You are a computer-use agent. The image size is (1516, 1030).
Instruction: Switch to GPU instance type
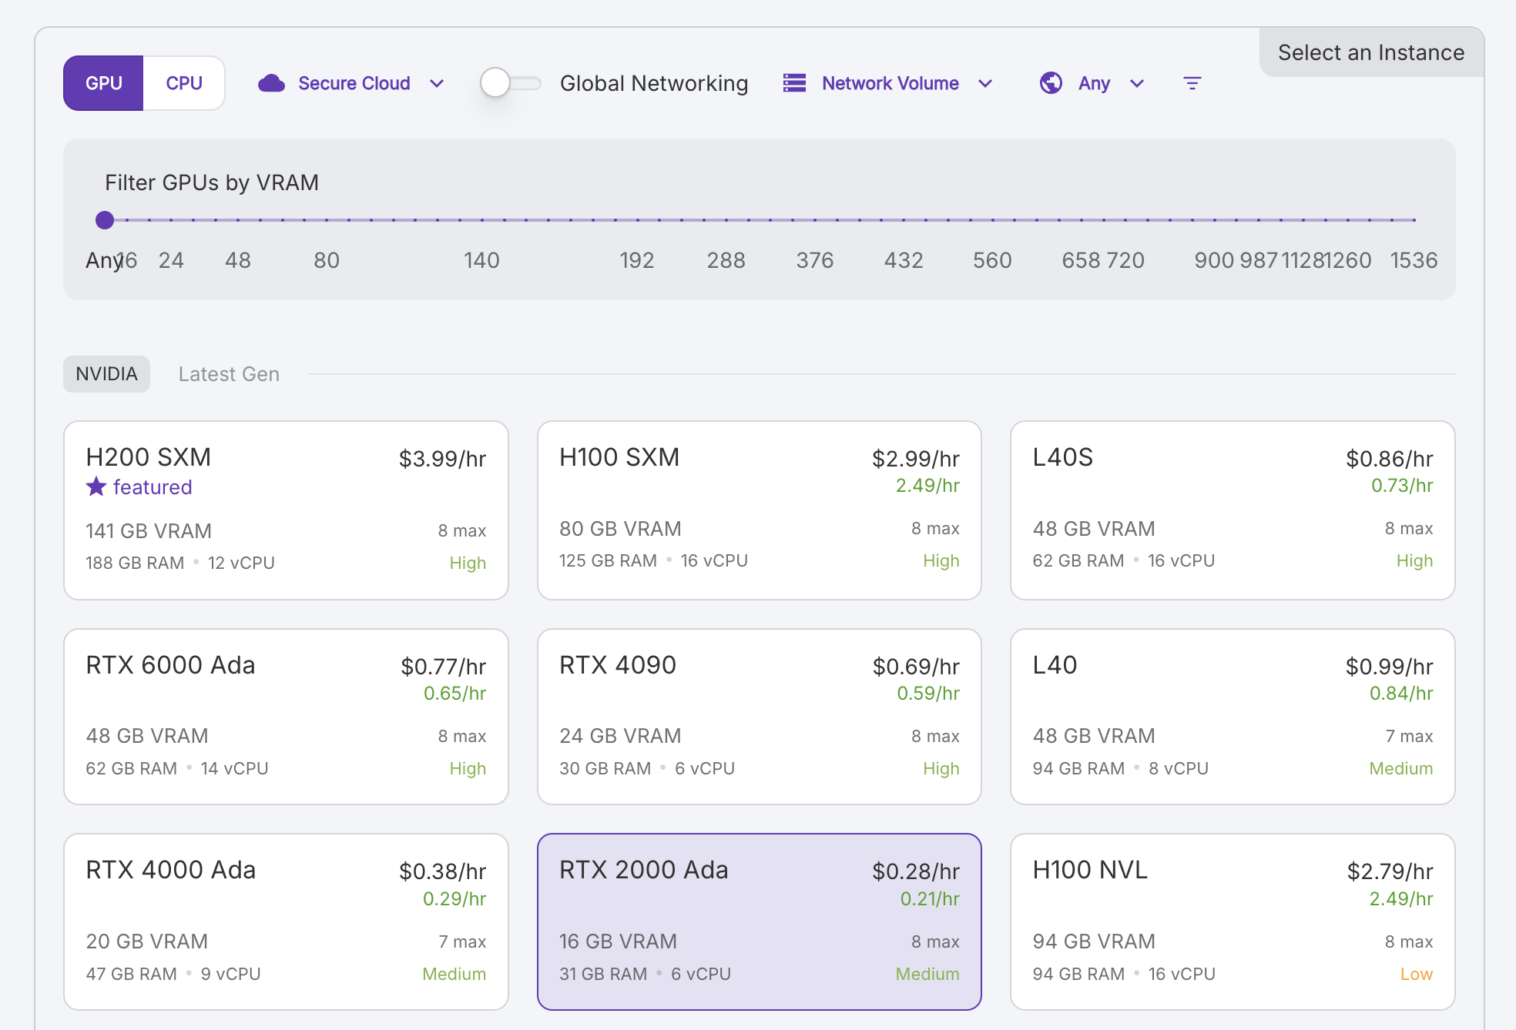[103, 83]
